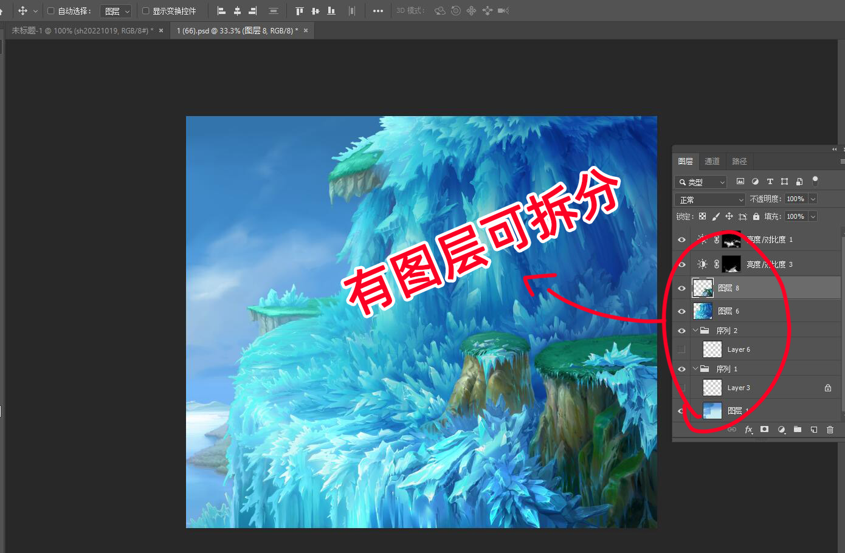845x553 pixels.
Task: Click the lock all padlock icon
Action: [756, 216]
